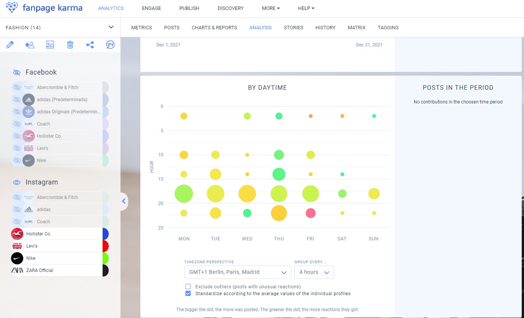
Task: Toggle visibility eye for Facebook section
Action: coord(16,72)
